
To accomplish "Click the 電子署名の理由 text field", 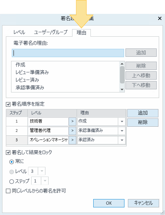I will 68,53.
